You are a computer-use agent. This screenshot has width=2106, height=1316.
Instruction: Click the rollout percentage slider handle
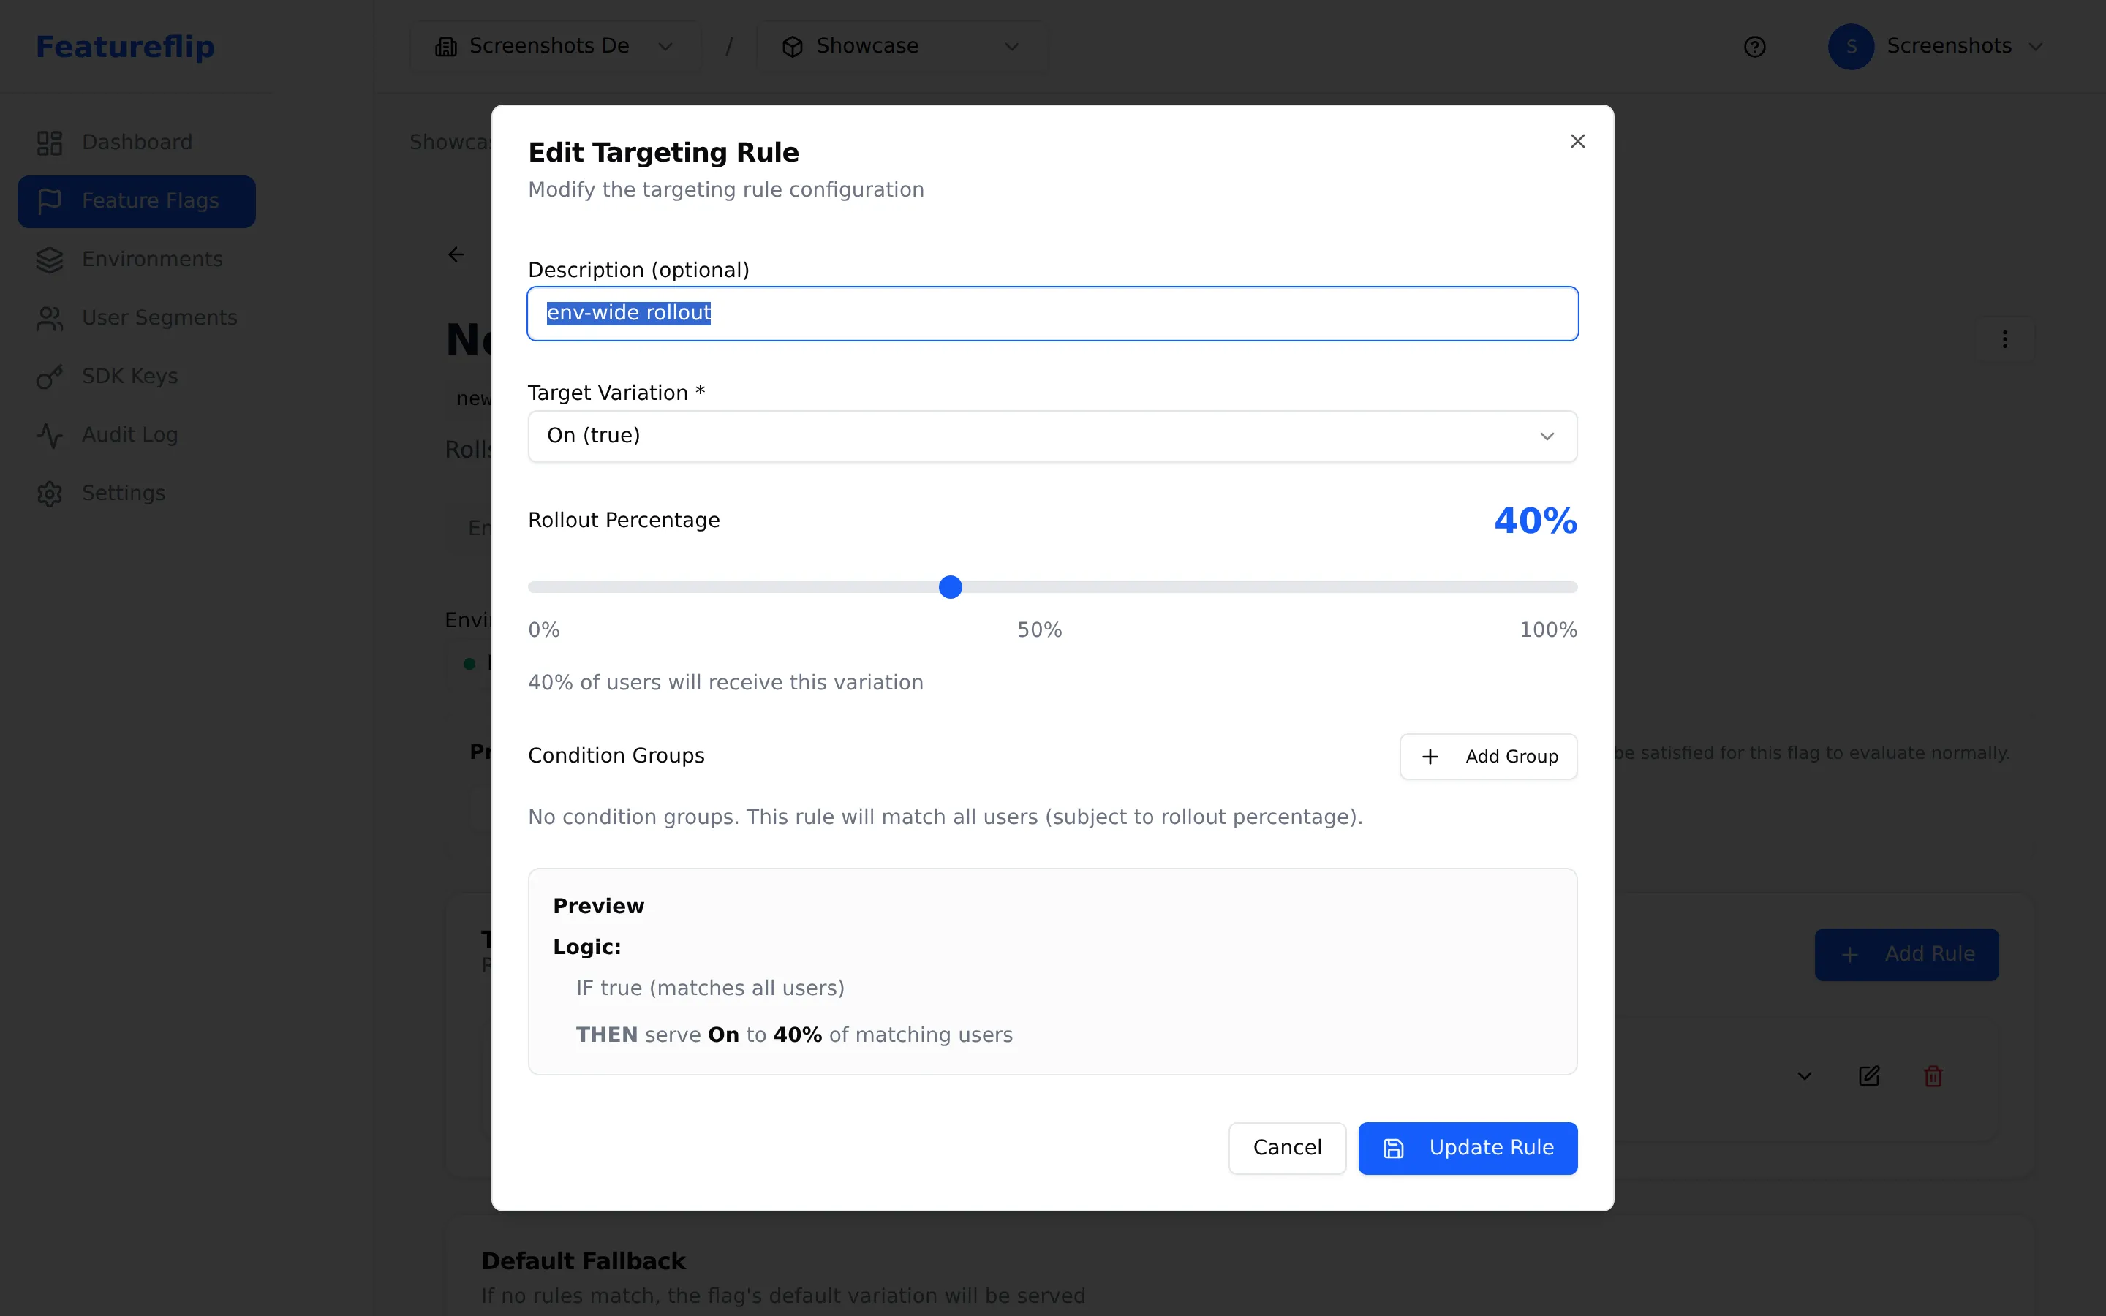point(951,588)
